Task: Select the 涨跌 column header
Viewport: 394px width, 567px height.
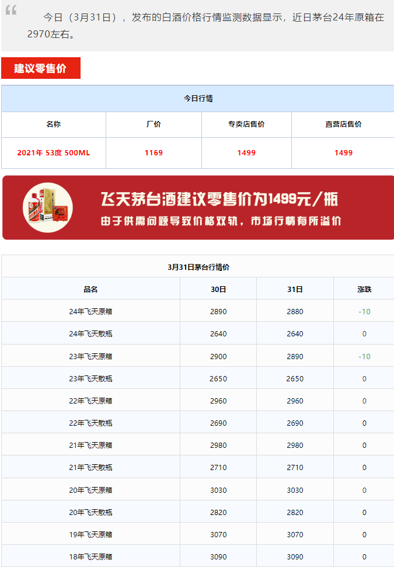Action: [364, 289]
